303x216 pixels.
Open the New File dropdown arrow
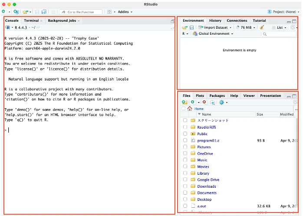[9, 12]
